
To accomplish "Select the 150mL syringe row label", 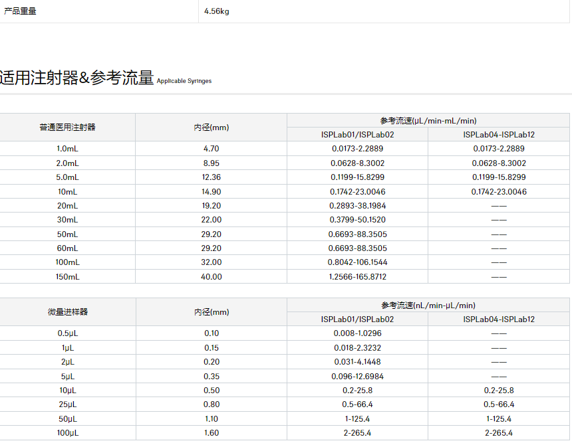I will pos(67,276).
